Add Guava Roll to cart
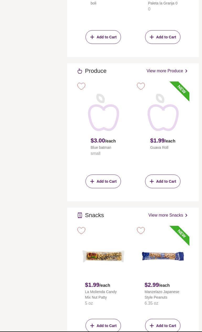Image resolution: width=202 pixels, height=332 pixels. 163,181
